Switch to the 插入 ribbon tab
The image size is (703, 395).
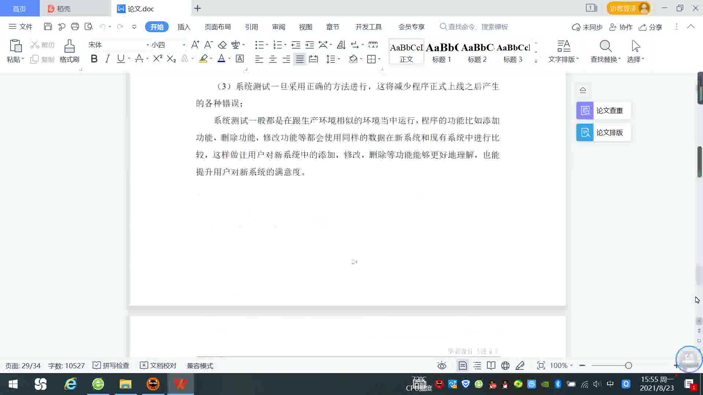184,27
